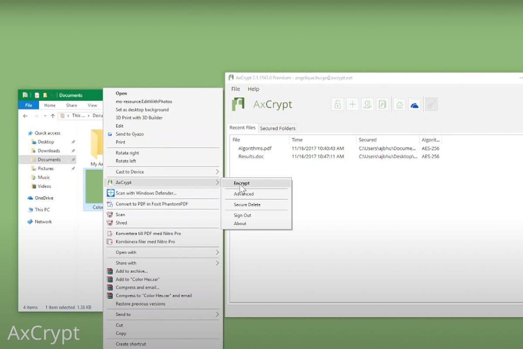The width and height of the screenshot is (523, 349).
Task: Click the house icon in AxCrypt toolbar
Action: (399, 104)
